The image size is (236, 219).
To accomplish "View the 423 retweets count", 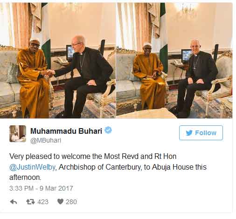I will tap(43, 202).
